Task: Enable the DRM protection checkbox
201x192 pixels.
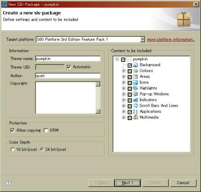Action: click(x=46, y=130)
